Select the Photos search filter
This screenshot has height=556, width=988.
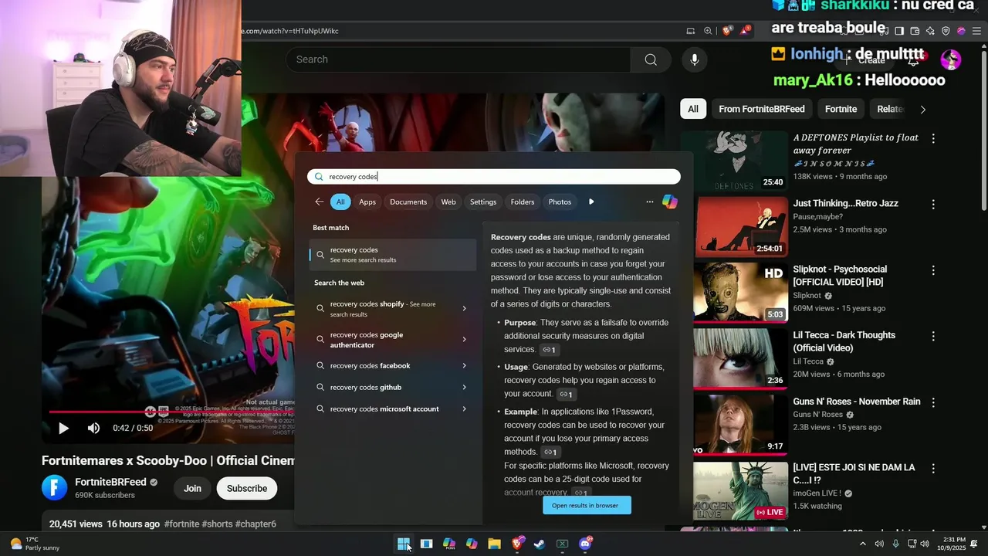click(x=560, y=202)
